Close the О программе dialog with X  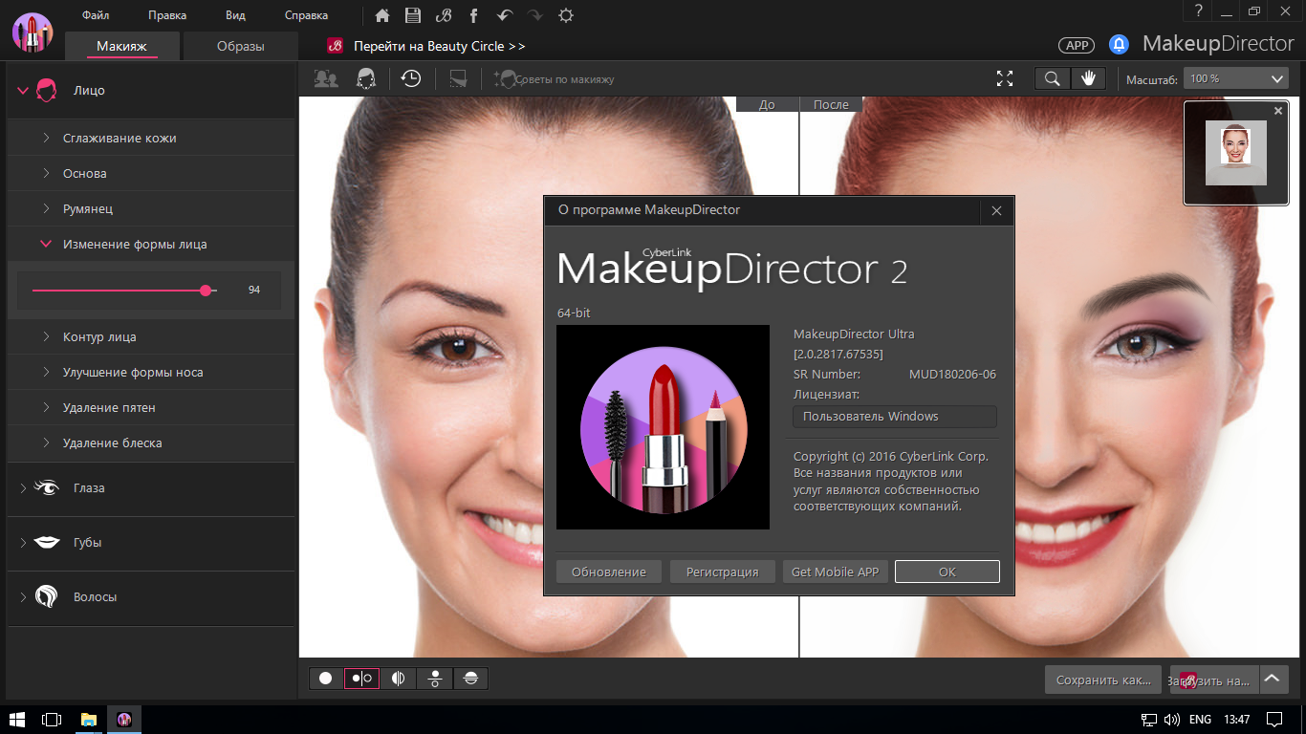[x=996, y=211]
